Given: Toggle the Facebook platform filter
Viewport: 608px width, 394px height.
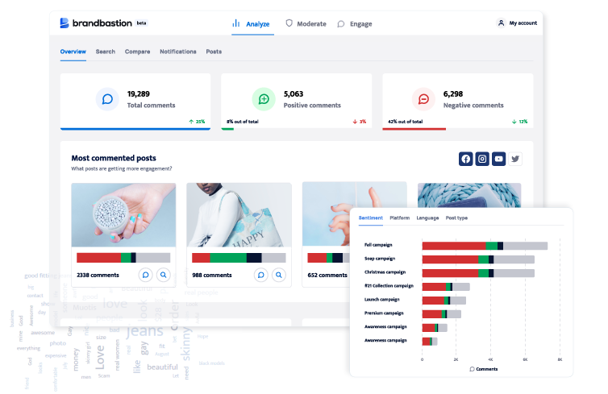Looking at the screenshot, I should click(466, 159).
